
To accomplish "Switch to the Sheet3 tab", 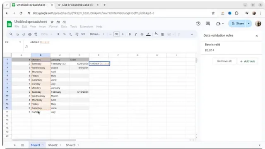I will (70, 145).
